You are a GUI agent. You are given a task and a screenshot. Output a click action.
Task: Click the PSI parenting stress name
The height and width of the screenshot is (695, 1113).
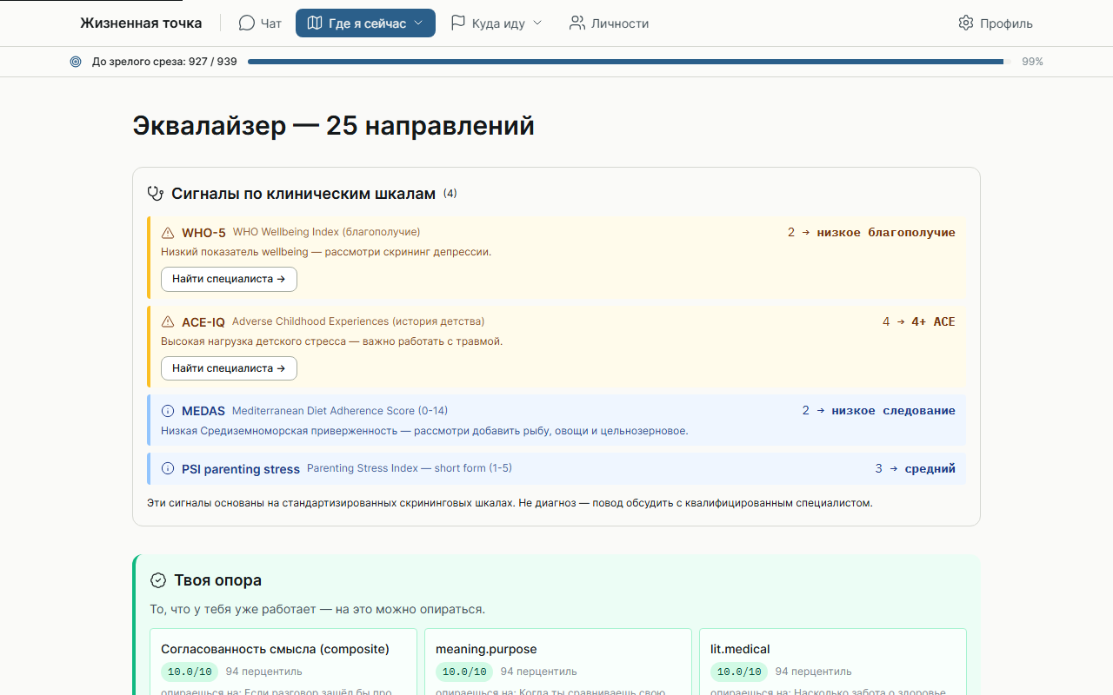click(241, 469)
